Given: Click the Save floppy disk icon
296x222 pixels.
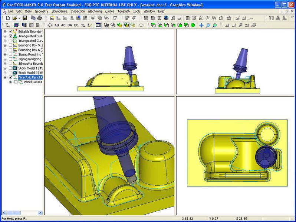Looking at the screenshot, I should 25,18.
